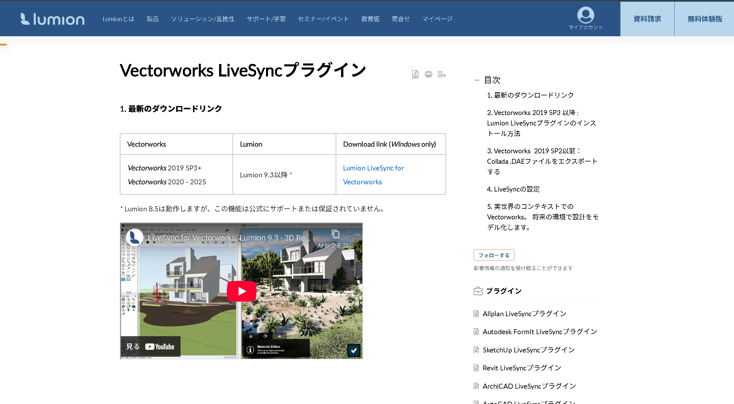This screenshot has height=404, width=734.
Task: Open the My Account avatar icon
Action: coord(585,15)
